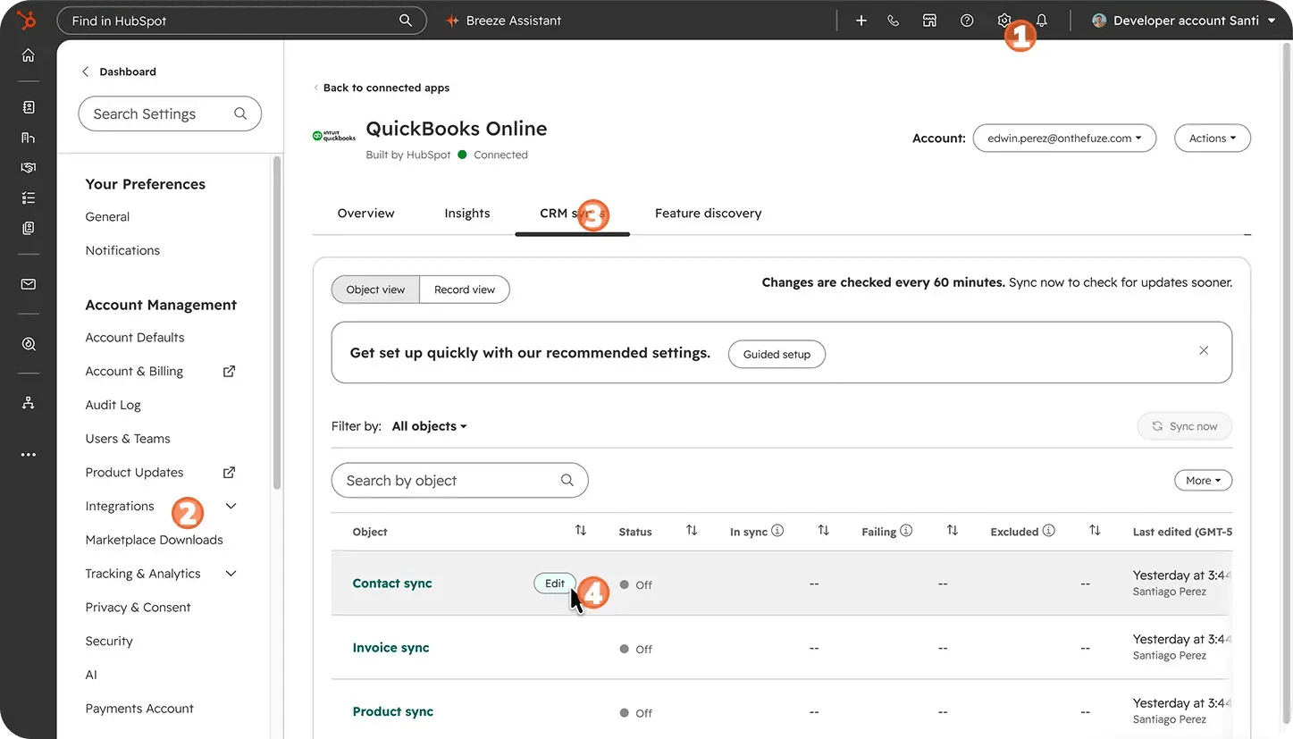Screen dimensions: 1293x739
Task: Go back to connected apps
Action: (382, 88)
